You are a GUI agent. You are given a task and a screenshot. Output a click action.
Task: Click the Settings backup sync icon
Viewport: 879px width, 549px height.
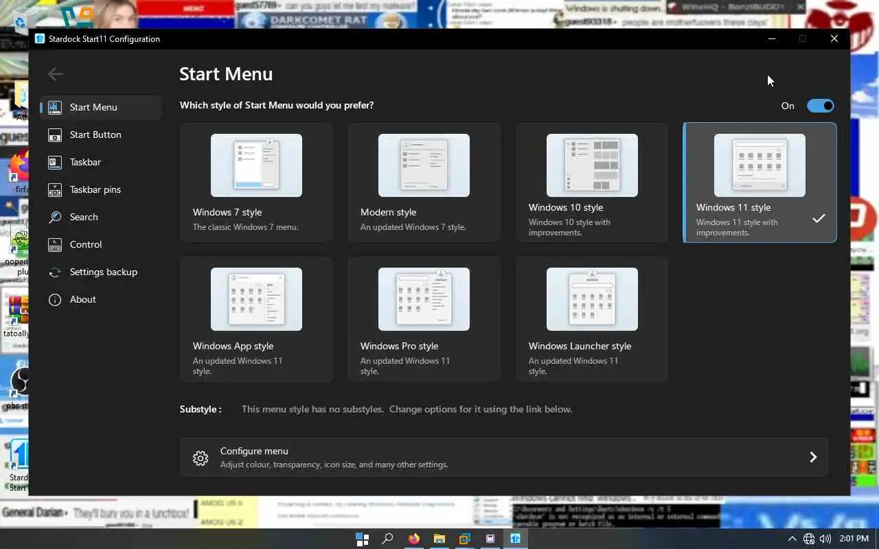(x=55, y=272)
